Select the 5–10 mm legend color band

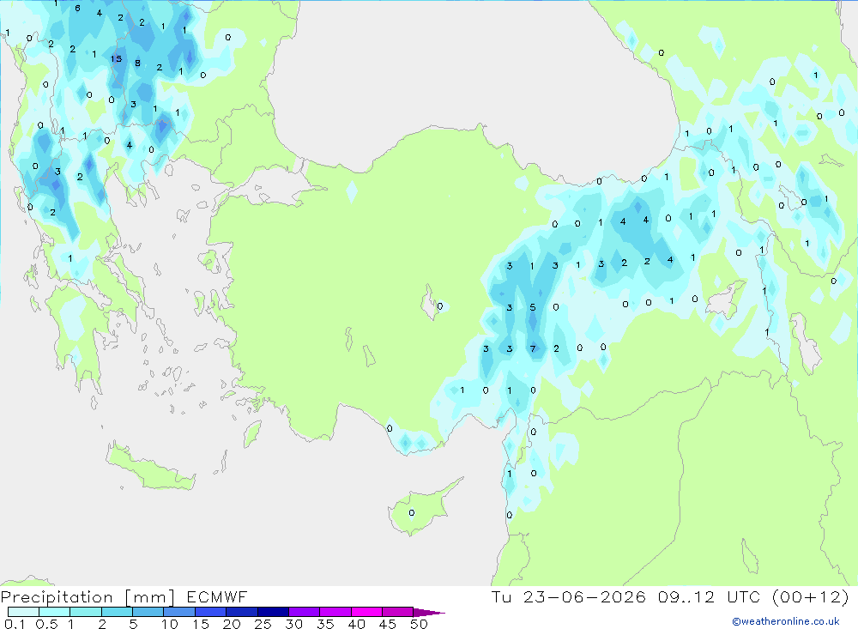click(148, 612)
